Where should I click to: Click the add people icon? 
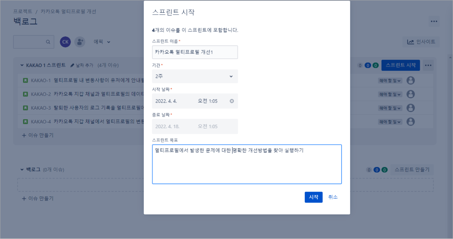80,42
